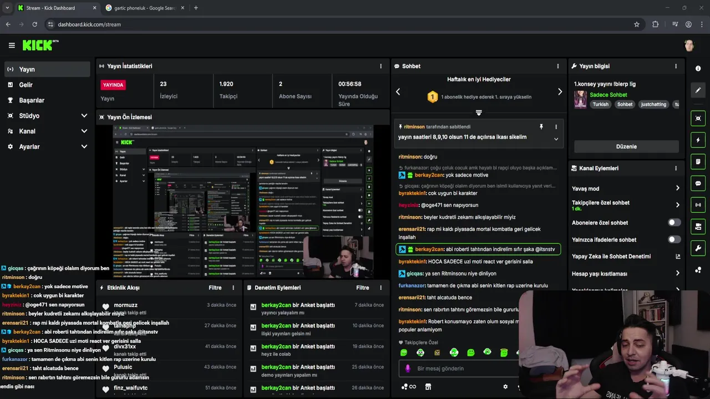Open Yayın İstatistikleri panel options menu
The height and width of the screenshot is (399, 710).
pyautogui.click(x=381, y=66)
